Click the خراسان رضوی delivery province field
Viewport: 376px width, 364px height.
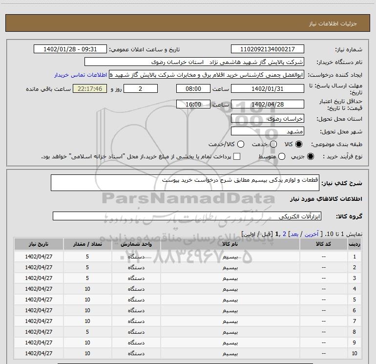coord(267,119)
